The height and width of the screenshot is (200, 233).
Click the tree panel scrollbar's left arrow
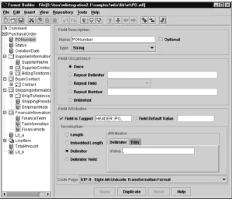[x=4, y=194]
